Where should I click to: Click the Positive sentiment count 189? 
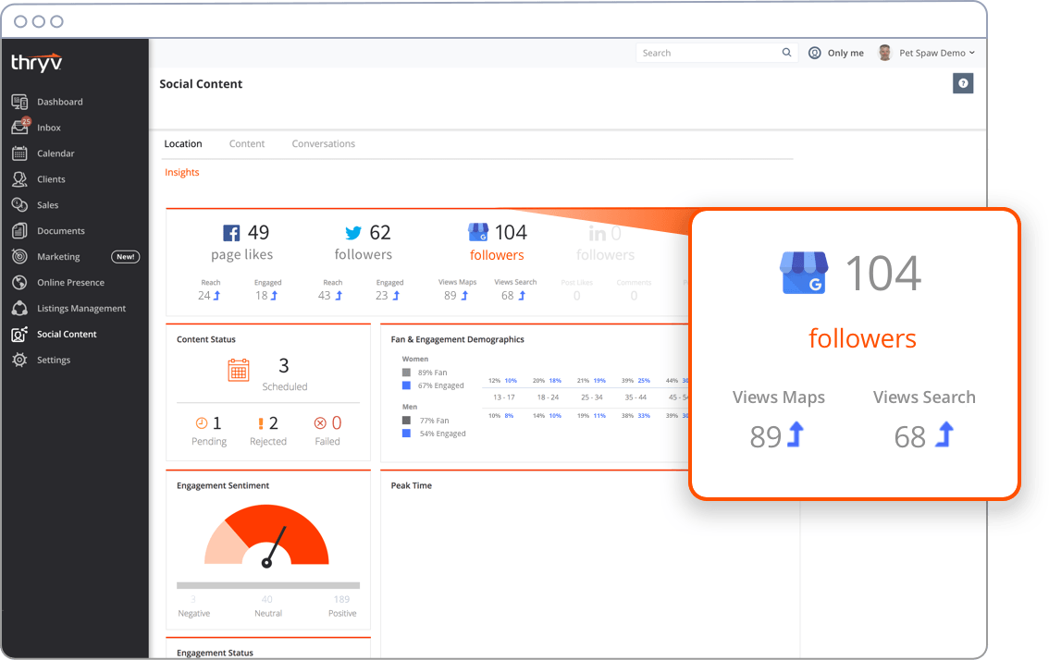coord(342,599)
